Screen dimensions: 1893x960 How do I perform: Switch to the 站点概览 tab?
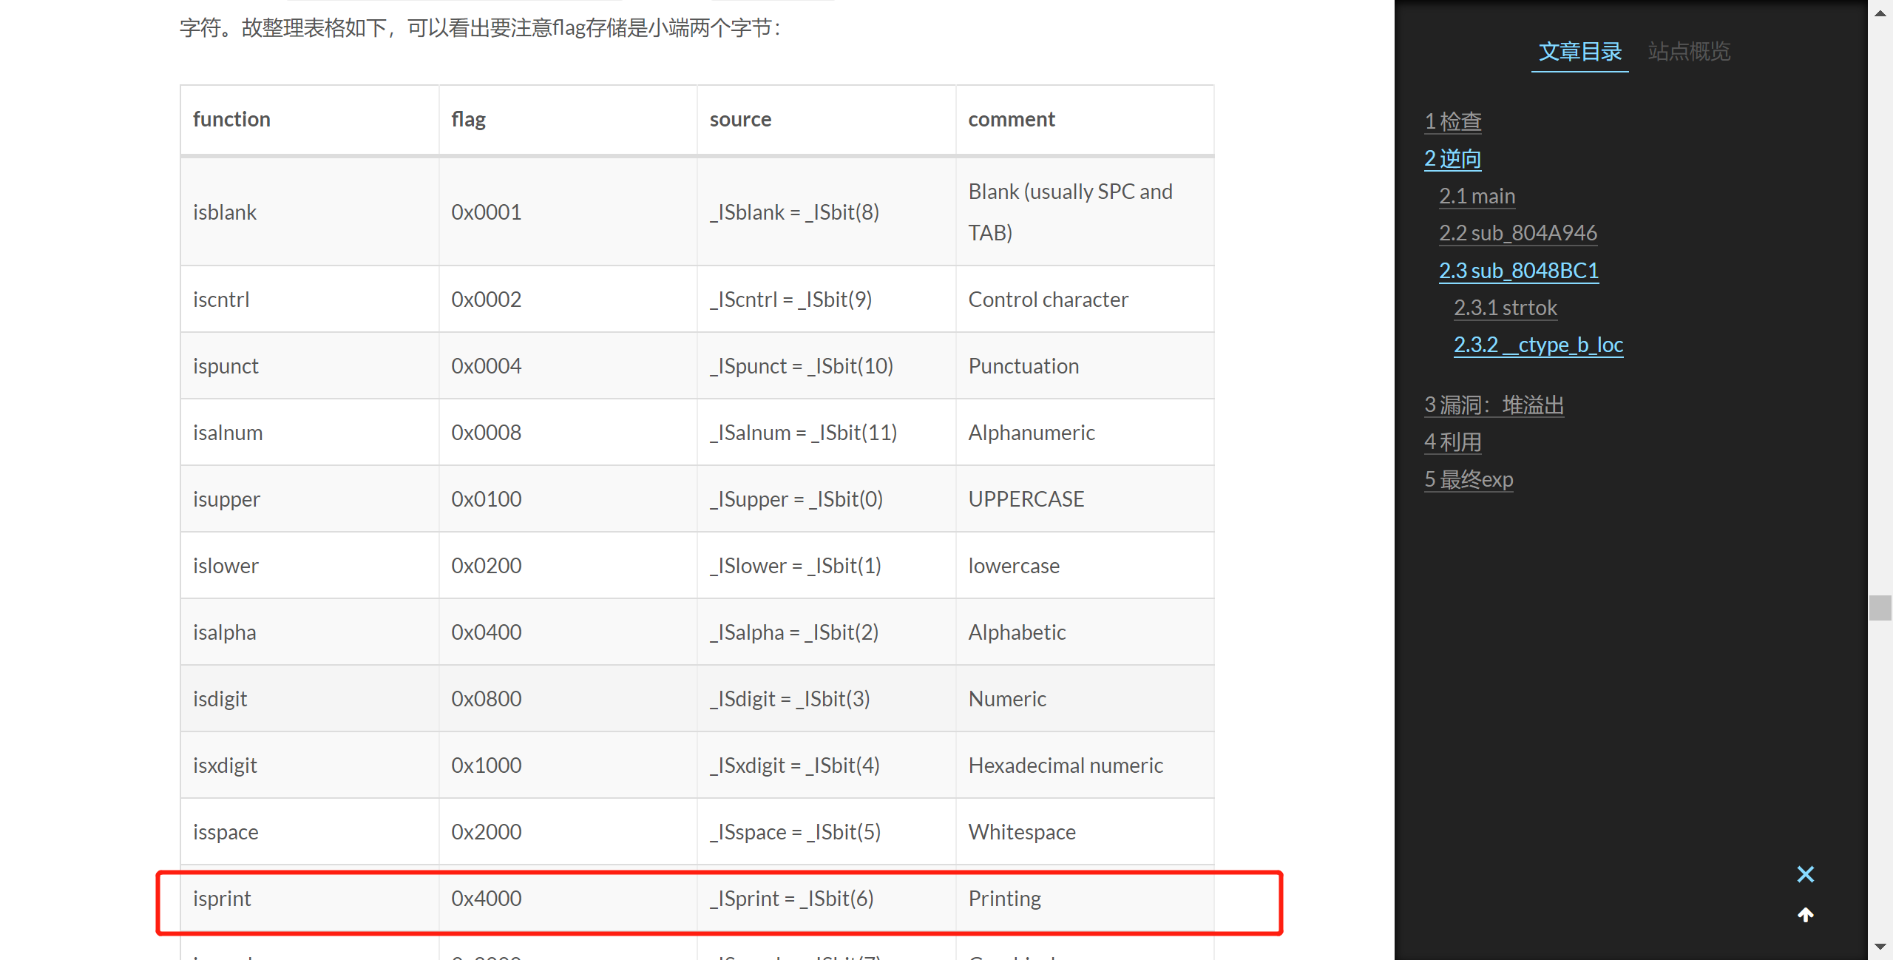click(x=1689, y=51)
